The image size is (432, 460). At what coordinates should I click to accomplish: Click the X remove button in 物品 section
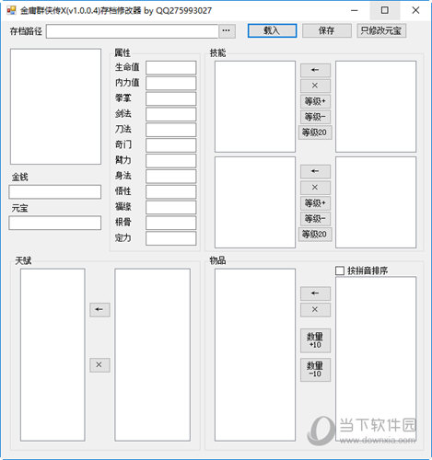[x=315, y=310]
